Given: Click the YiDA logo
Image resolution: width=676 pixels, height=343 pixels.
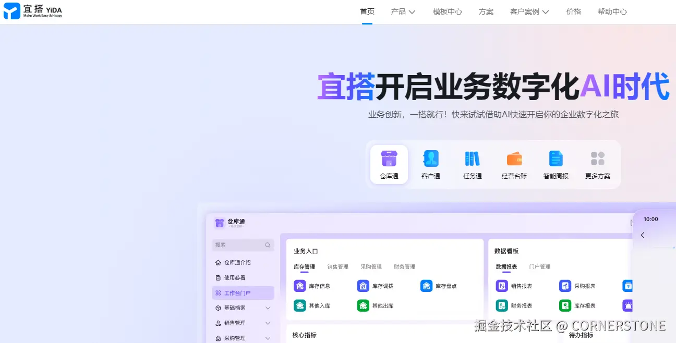Looking at the screenshot, I should click(x=33, y=10).
